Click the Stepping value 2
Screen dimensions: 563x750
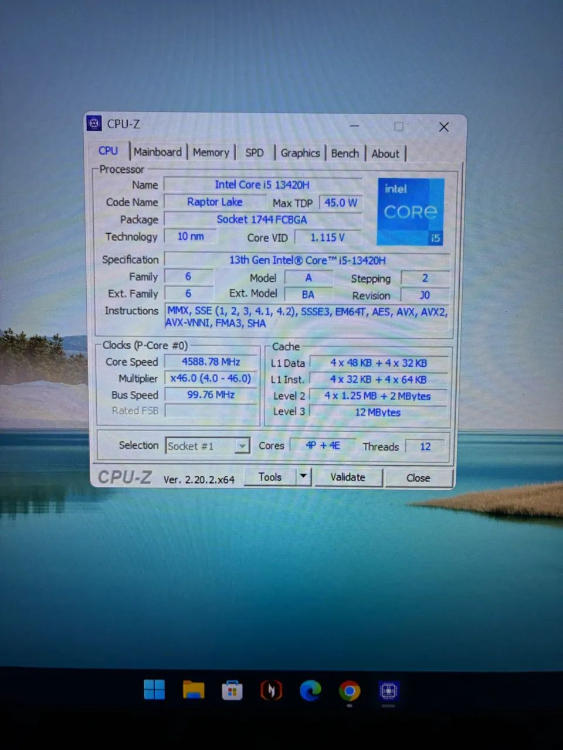point(425,278)
